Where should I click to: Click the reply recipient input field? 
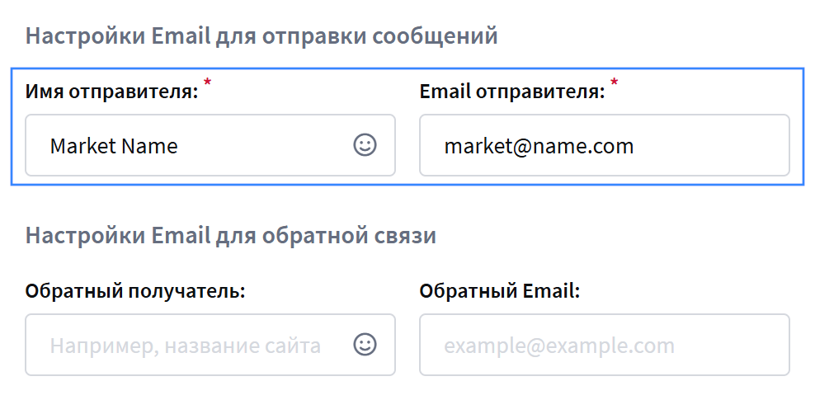tap(190, 345)
